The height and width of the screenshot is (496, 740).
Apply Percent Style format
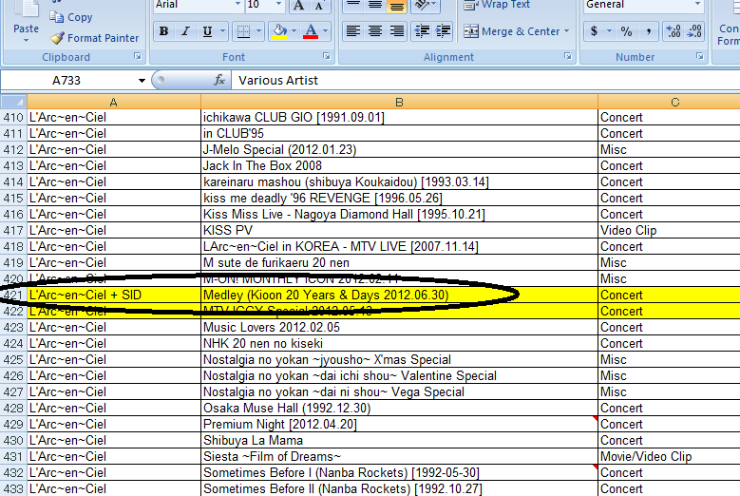coord(626,31)
